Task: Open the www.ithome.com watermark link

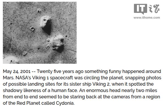Action: [147, 18]
